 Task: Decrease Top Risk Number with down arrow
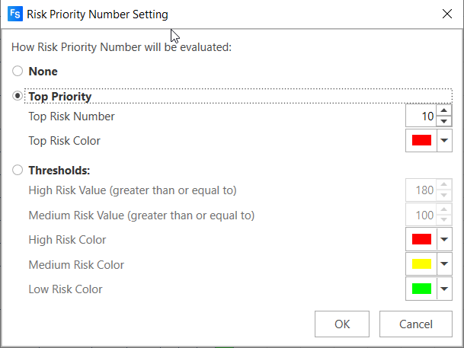tap(446, 121)
